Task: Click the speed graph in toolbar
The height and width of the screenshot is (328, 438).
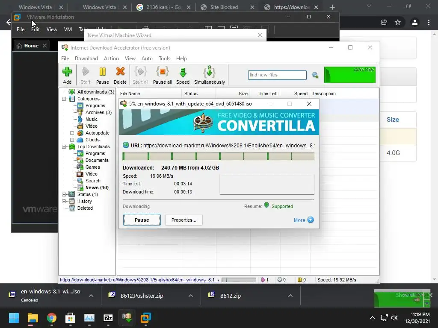Action: (x=350, y=75)
